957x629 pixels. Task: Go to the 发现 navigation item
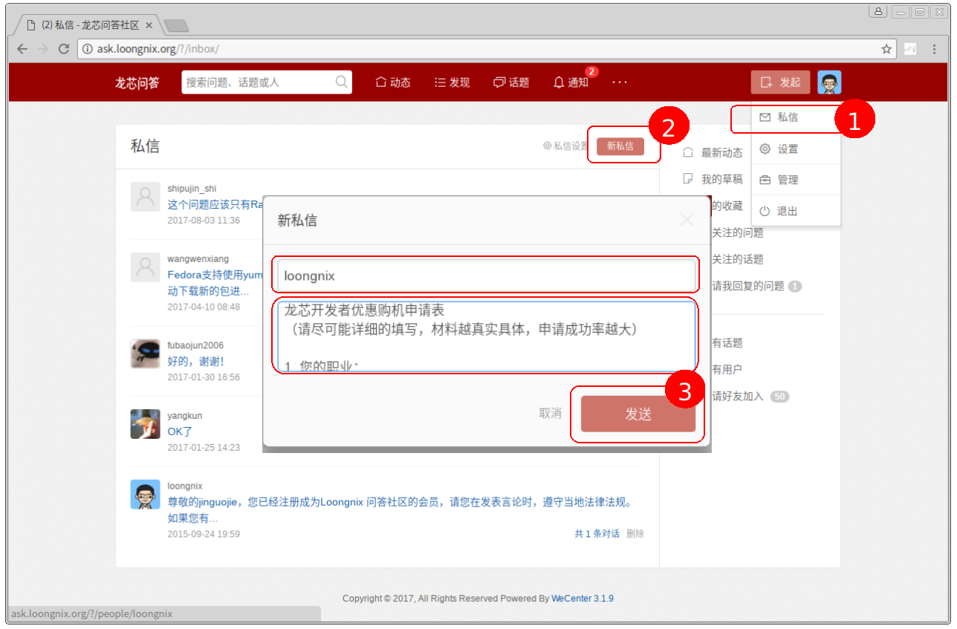coord(452,82)
